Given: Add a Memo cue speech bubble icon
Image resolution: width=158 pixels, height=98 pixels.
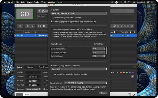Looking at the screenshot, I should [x=128, y=26].
